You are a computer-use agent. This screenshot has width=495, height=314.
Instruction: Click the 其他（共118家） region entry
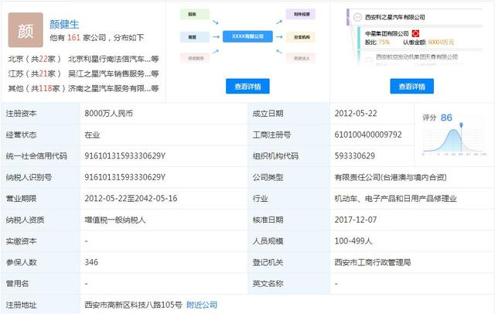coord(36,88)
